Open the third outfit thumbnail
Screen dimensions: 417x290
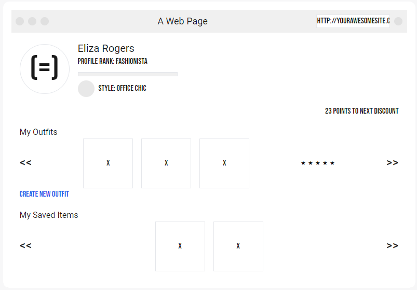click(x=224, y=163)
